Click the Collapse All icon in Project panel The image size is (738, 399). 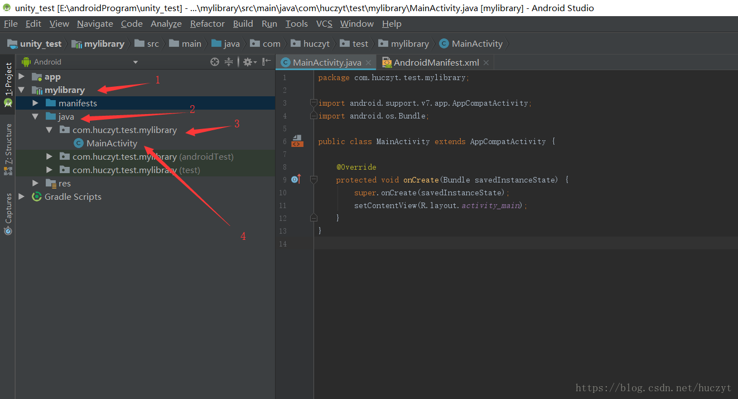click(229, 62)
